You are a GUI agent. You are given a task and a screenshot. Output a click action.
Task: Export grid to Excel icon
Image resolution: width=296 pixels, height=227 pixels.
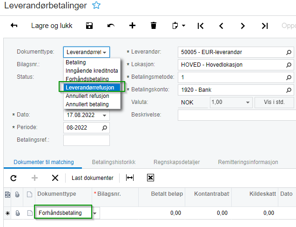(150, 178)
